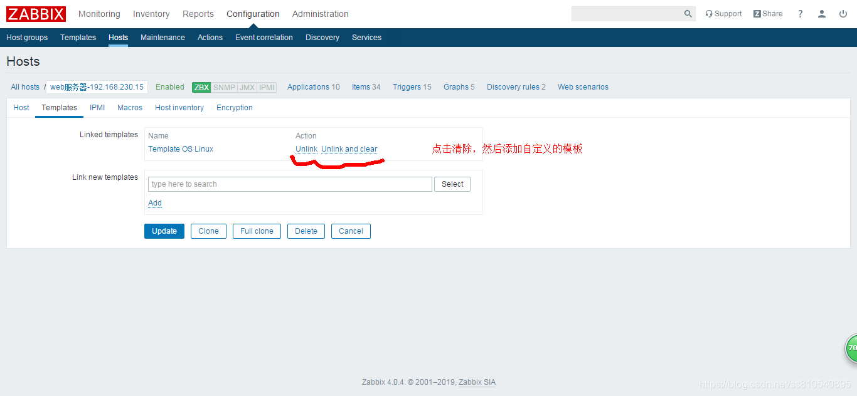Open the Administration menu
The width and height of the screenshot is (857, 396).
pyautogui.click(x=321, y=14)
